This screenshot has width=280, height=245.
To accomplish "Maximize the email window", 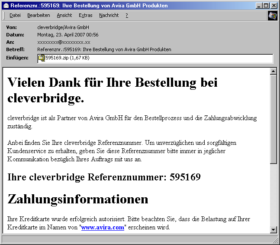I will pyautogui.click(x=266, y=6).
